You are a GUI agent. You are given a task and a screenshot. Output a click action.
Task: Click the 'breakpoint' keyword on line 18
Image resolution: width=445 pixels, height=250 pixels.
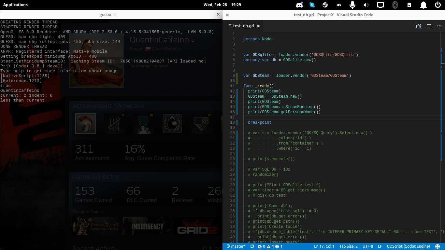point(260,122)
